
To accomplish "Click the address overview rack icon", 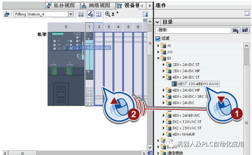I will [x=81, y=14].
